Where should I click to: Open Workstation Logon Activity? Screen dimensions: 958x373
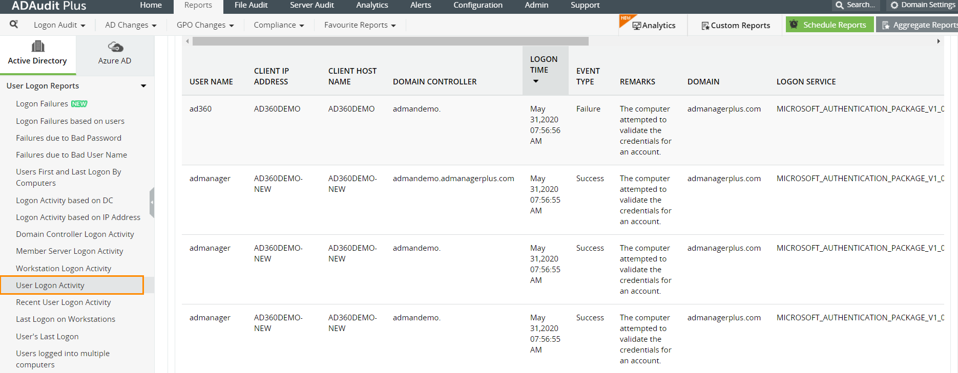pos(64,269)
